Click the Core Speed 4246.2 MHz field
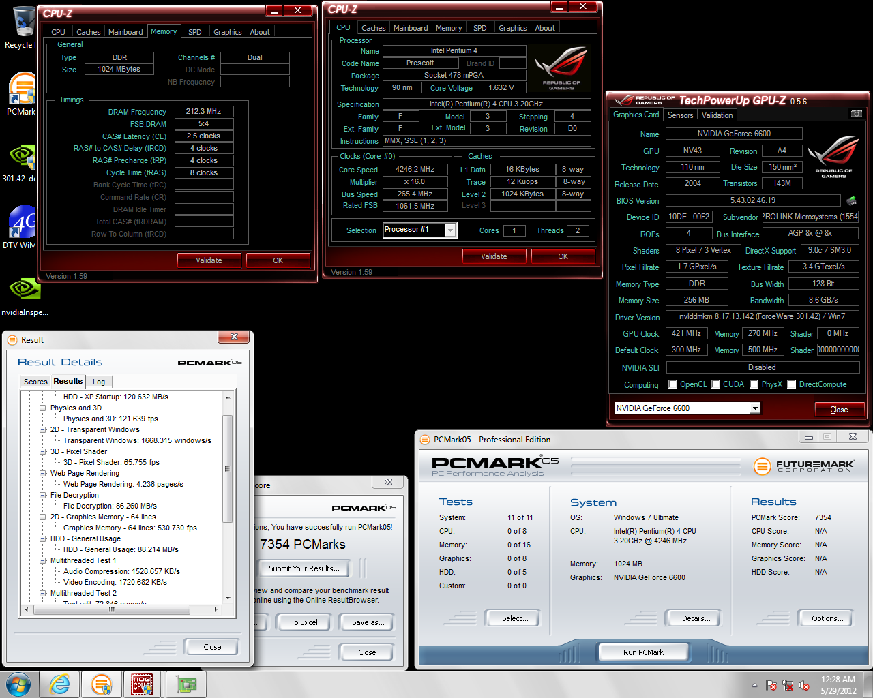Screen dimensions: 873x698 415,169
